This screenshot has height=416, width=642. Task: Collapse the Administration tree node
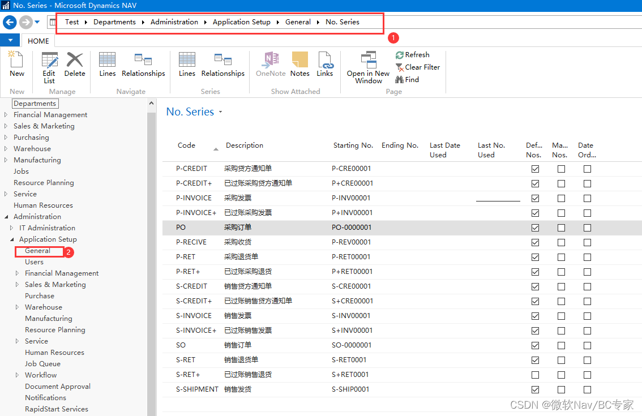6,217
